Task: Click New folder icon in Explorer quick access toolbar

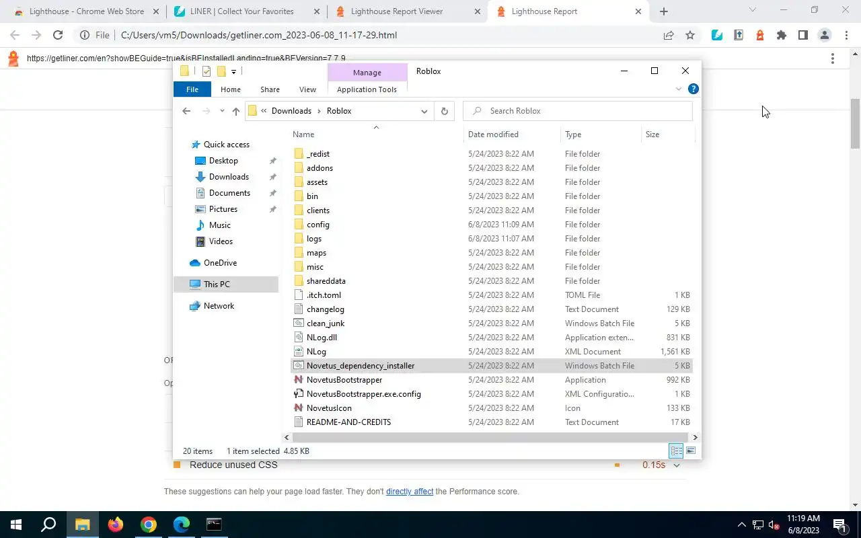Action: (221, 71)
